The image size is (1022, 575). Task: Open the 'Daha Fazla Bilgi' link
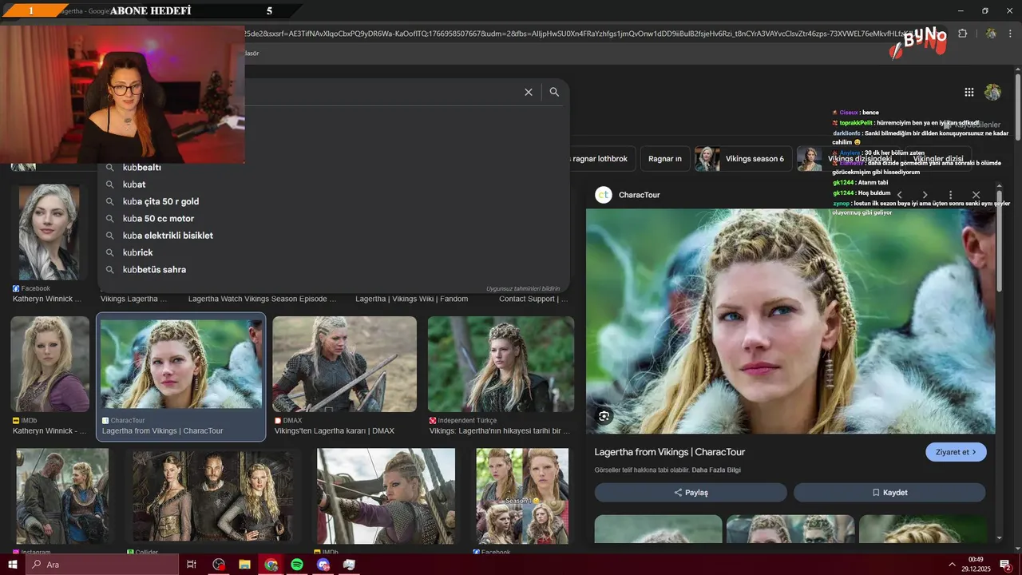716,470
